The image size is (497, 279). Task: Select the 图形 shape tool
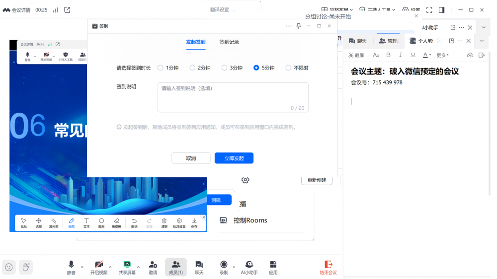101,223
